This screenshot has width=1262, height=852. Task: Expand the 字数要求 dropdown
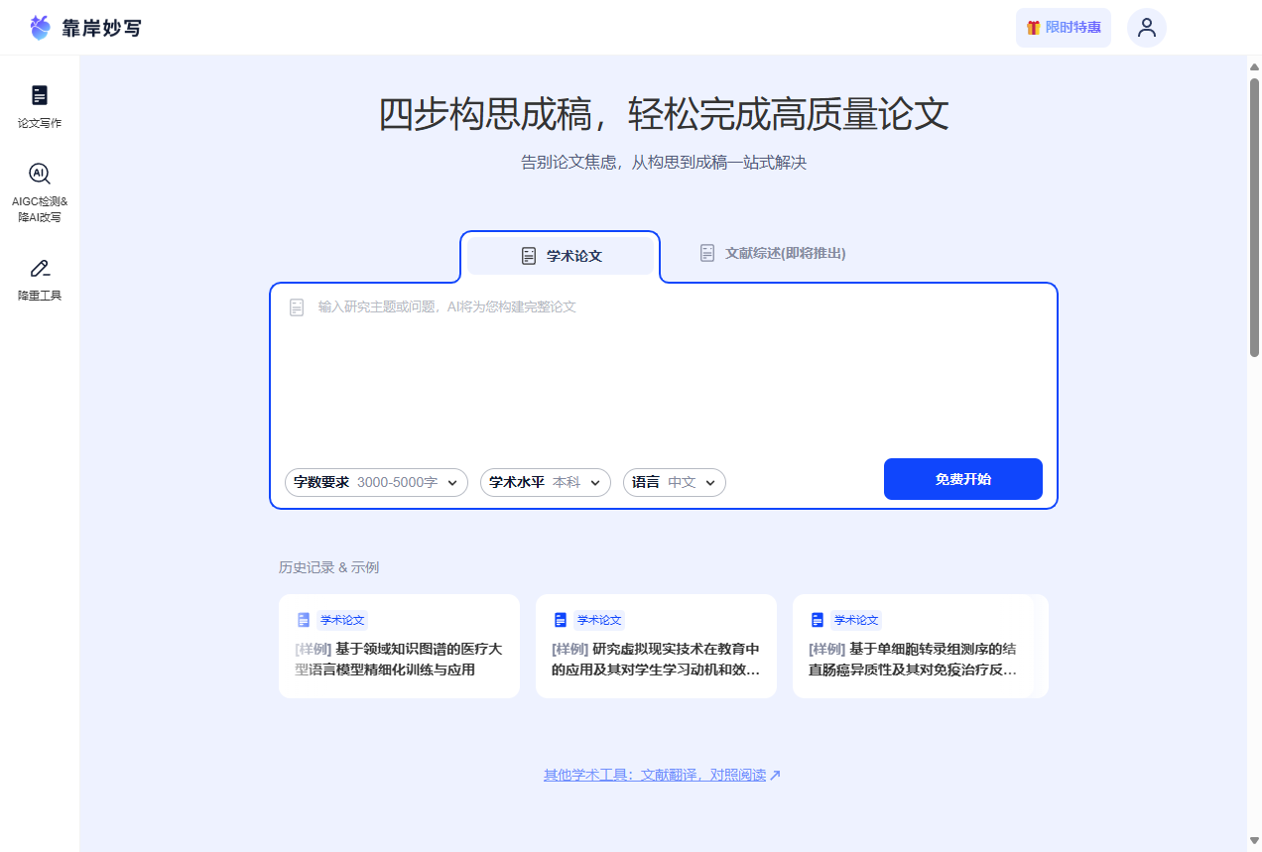tap(376, 482)
